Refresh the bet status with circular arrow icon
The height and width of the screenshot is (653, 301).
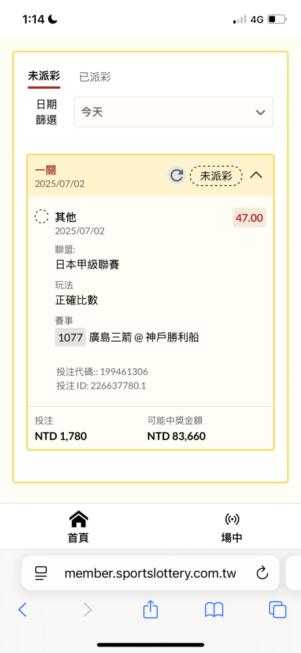(x=177, y=175)
